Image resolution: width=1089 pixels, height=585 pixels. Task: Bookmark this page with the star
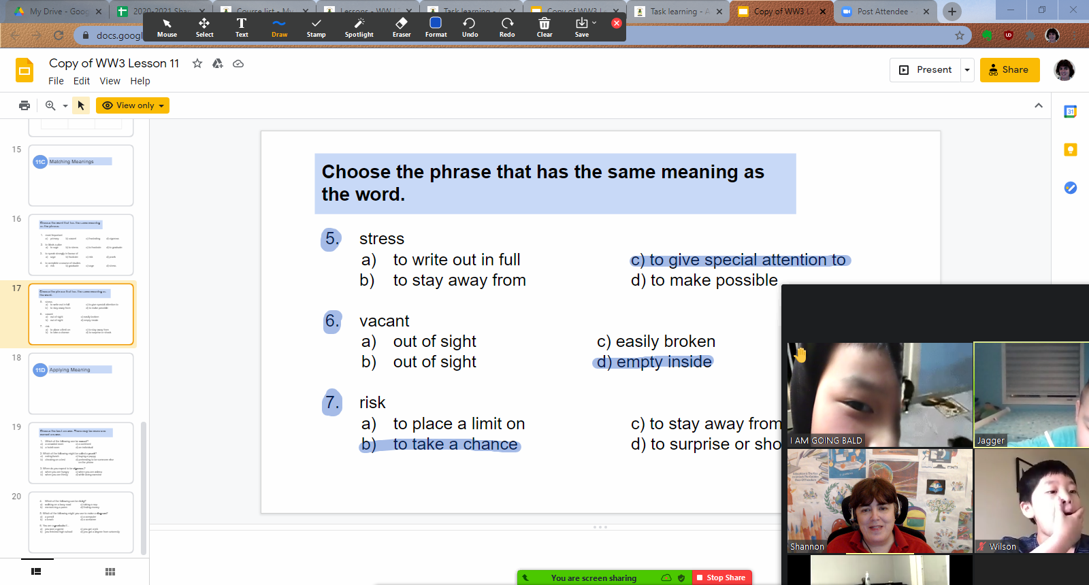tap(960, 35)
